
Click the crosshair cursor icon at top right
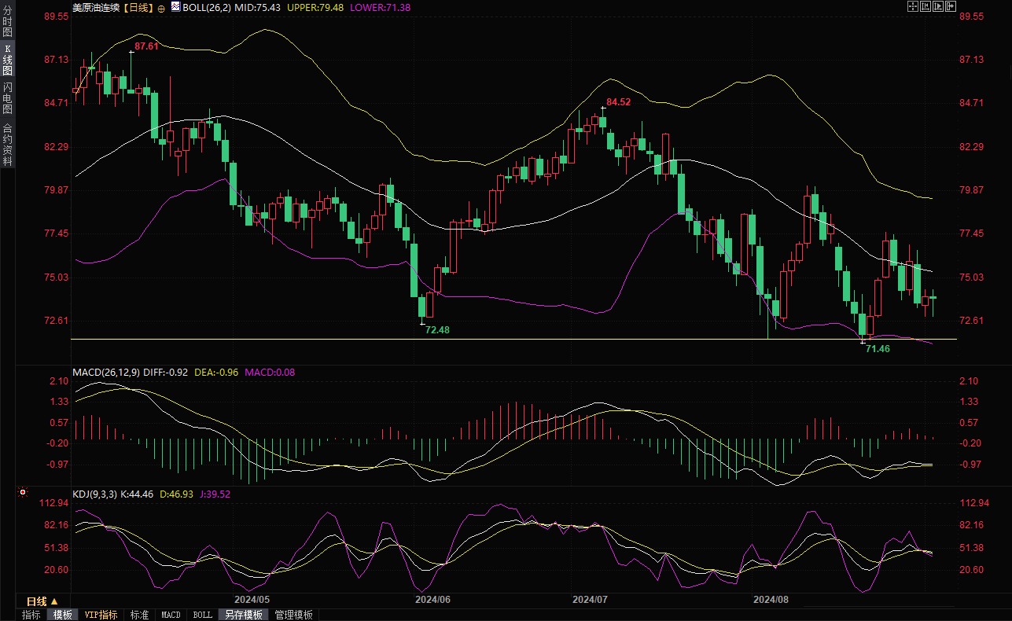click(x=913, y=6)
